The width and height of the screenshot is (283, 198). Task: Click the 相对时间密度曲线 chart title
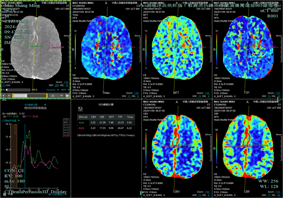[35, 108]
